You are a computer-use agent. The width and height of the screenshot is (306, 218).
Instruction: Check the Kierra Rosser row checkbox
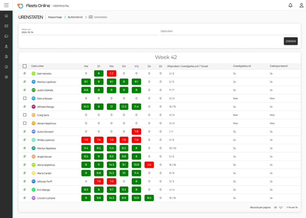coord(25,98)
